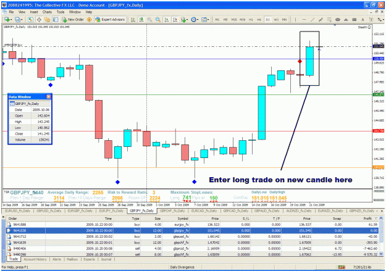The image size is (386, 271).
Task: Expand the Templates dropdown arrow
Action: click(208, 20)
